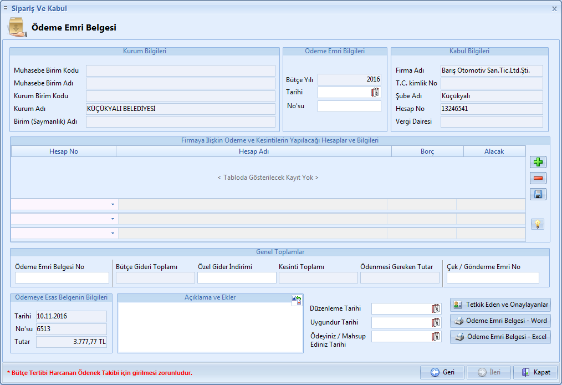
Task: Open calendar picker for Uygundur Tarihi
Action: point(435,322)
